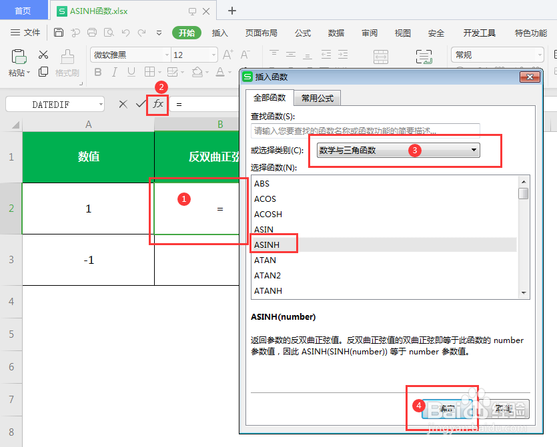The width and height of the screenshot is (557, 447).
Task: Click the increase indent icon
Action: (x=342, y=54)
